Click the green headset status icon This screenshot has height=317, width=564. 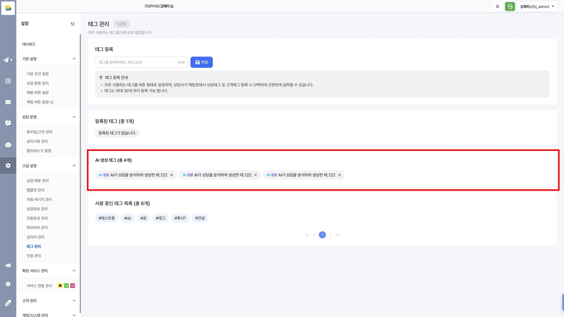point(510,7)
